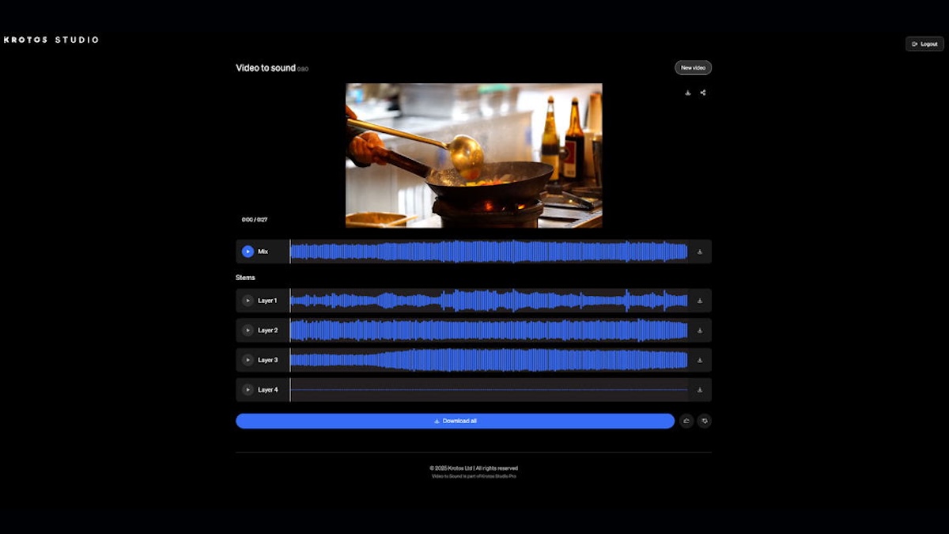Play the Mix track
The height and width of the screenshot is (534, 949).
(246, 251)
